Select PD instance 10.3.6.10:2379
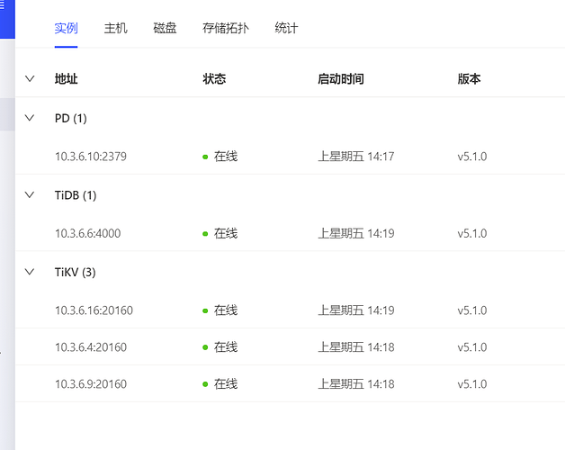The width and height of the screenshot is (565, 450). tap(90, 157)
